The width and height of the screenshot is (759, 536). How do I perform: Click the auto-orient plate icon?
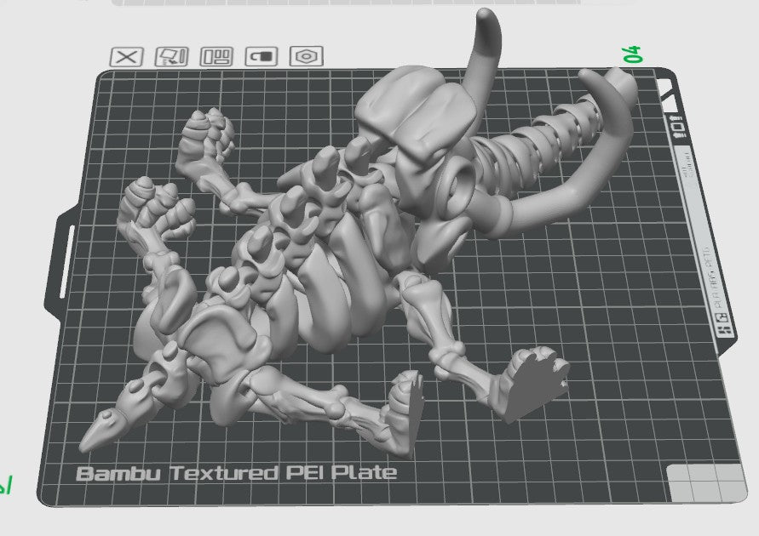pos(172,57)
